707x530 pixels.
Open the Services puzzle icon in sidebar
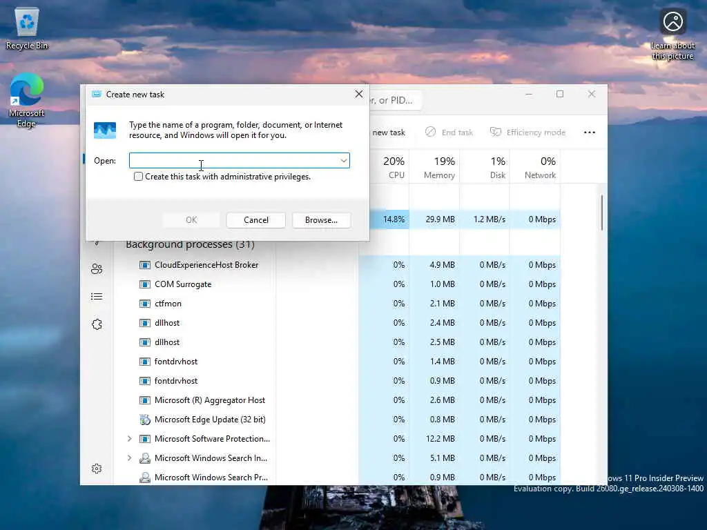coord(97,324)
